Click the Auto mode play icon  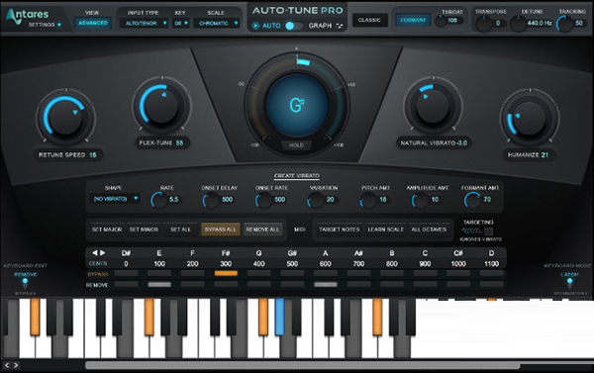pyautogui.click(x=255, y=26)
